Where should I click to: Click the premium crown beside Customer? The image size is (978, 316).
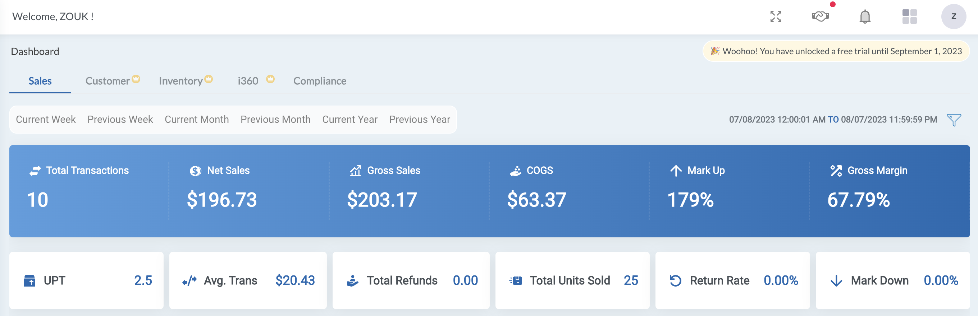(x=136, y=79)
